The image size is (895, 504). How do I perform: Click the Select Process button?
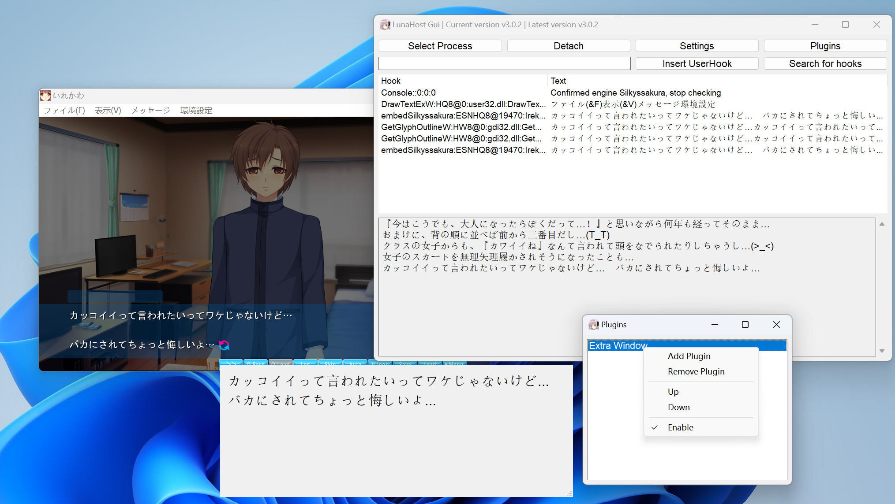coord(440,46)
